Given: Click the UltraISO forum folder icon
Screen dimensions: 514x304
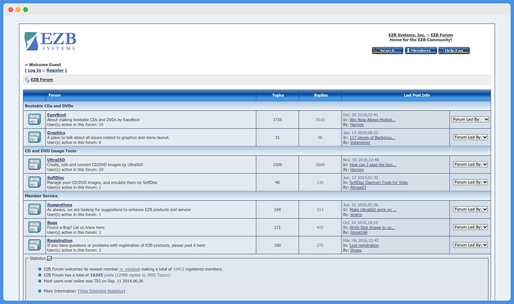Looking at the screenshot, I should coord(35,165).
